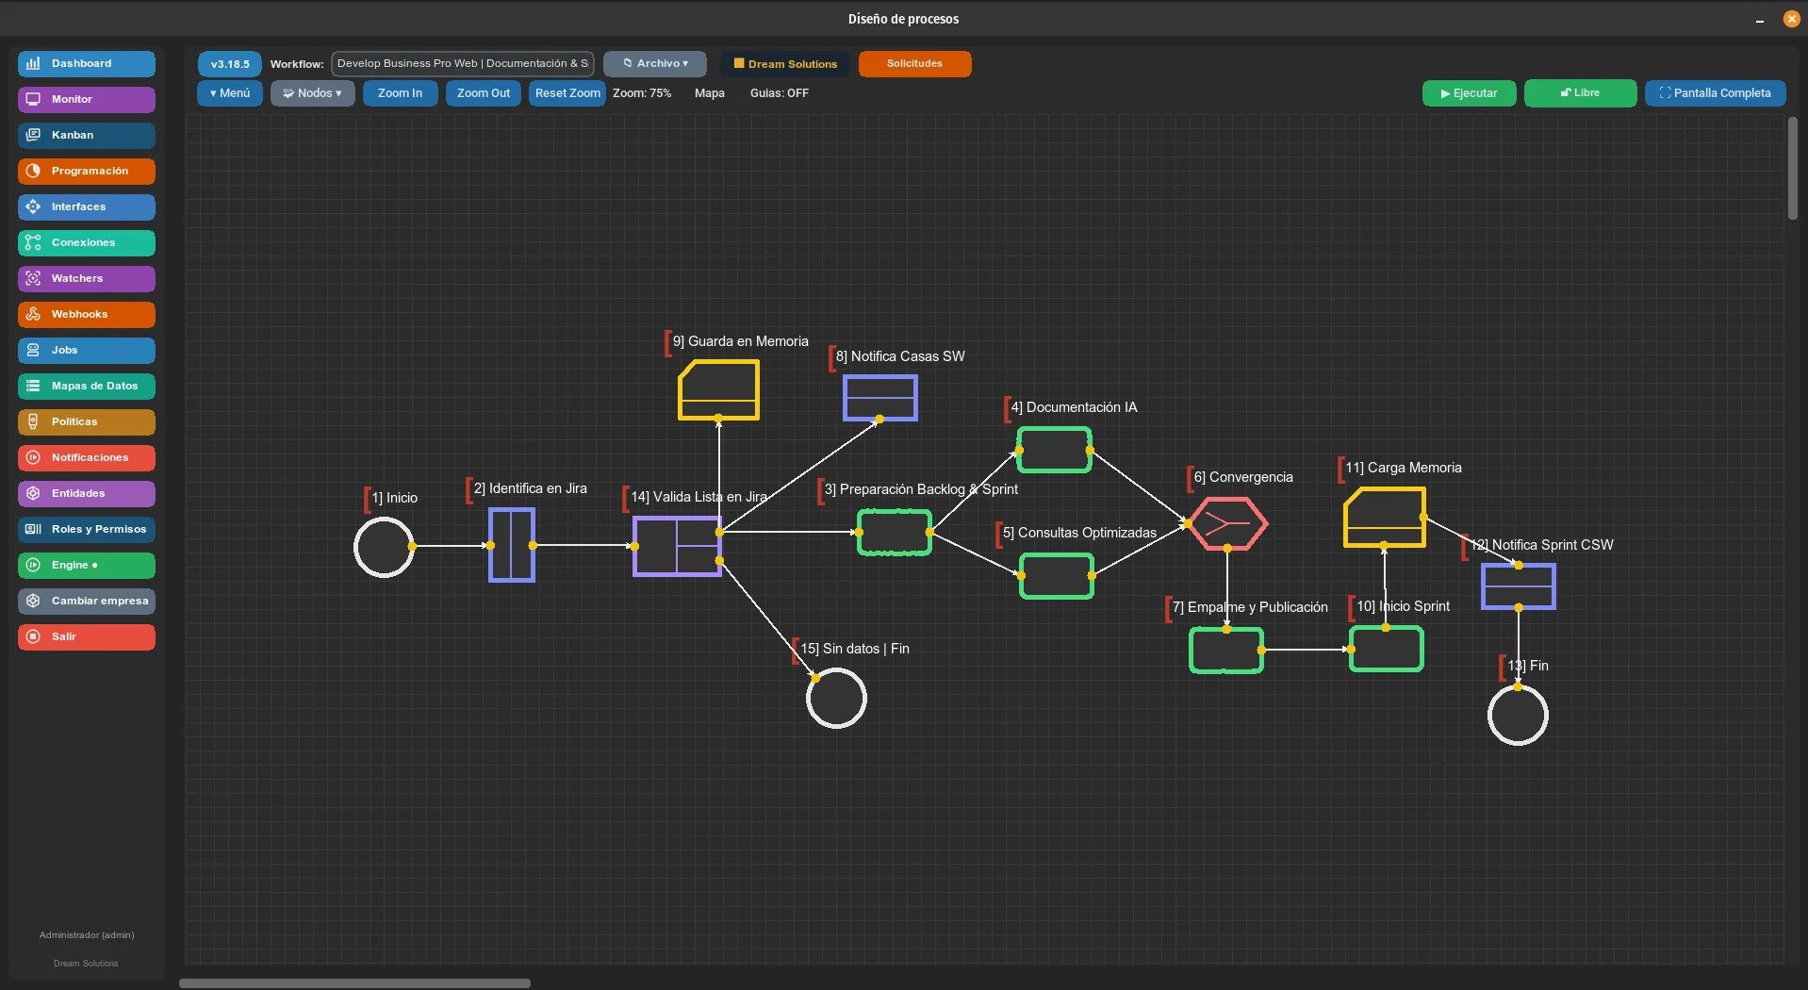Open the Watchers section
The width and height of the screenshot is (1808, 990).
point(86,278)
